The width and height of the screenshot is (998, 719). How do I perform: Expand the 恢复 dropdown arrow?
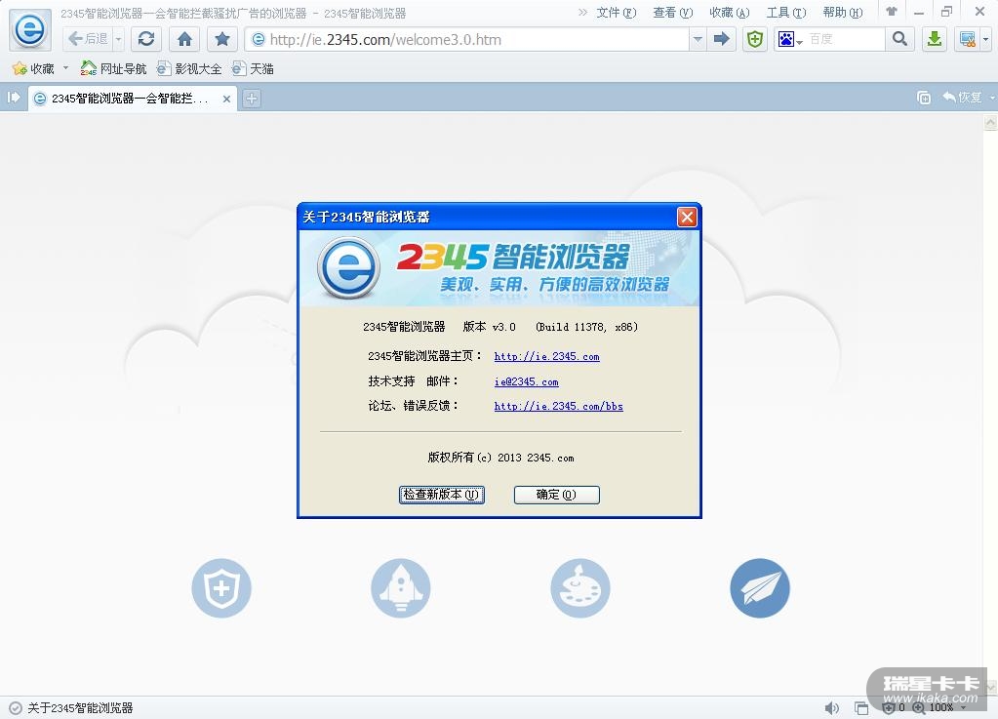(x=991, y=98)
